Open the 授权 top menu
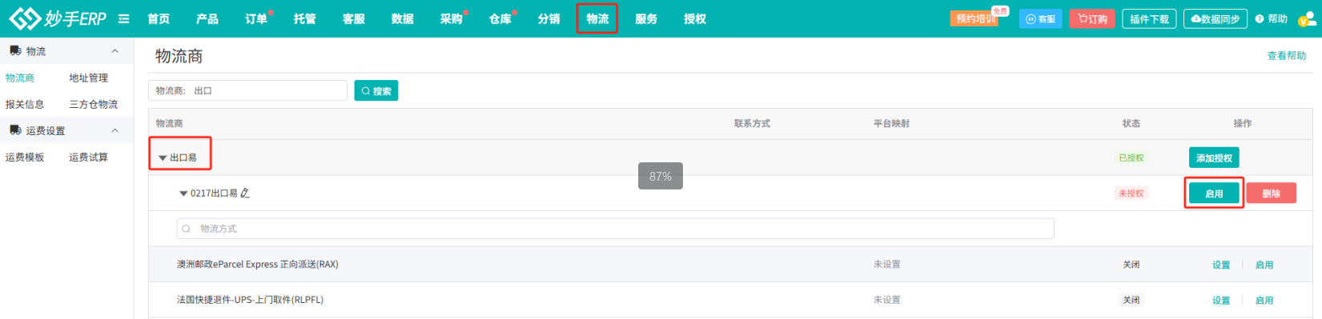Image resolution: width=1322 pixels, height=319 pixels. (695, 18)
